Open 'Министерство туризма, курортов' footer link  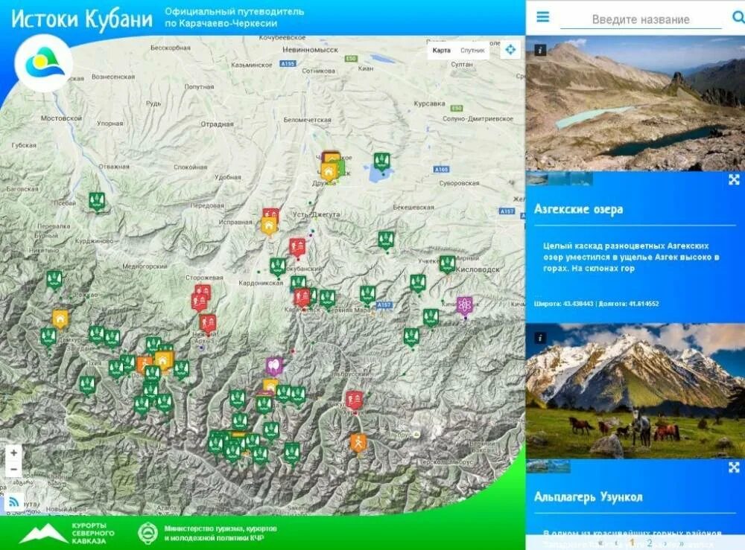pyautogui.click(x=207, y=534)
